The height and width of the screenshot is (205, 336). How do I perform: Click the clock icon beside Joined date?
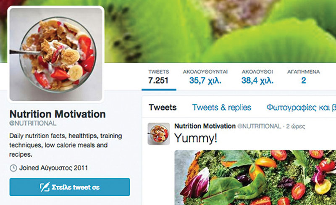13,168
